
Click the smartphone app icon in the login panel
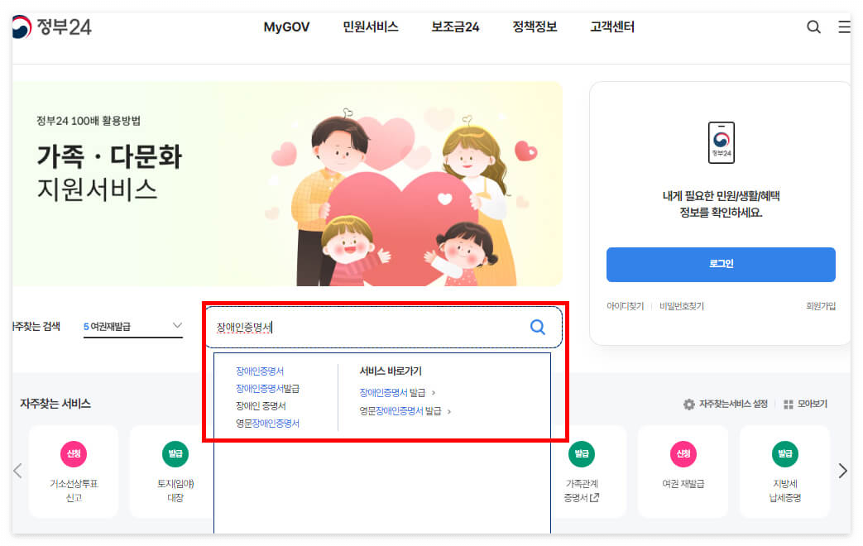coord(720,142)
